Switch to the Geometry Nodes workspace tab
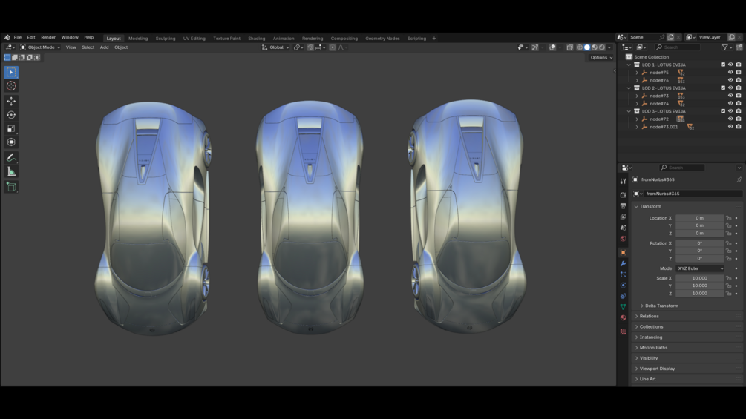The width and height of the screenshot is (746, 419). [x=382, y=39]
